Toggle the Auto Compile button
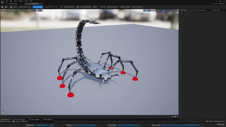Viewport: 226px width, 127px height. pyautogui.click(x=38, y=7)
